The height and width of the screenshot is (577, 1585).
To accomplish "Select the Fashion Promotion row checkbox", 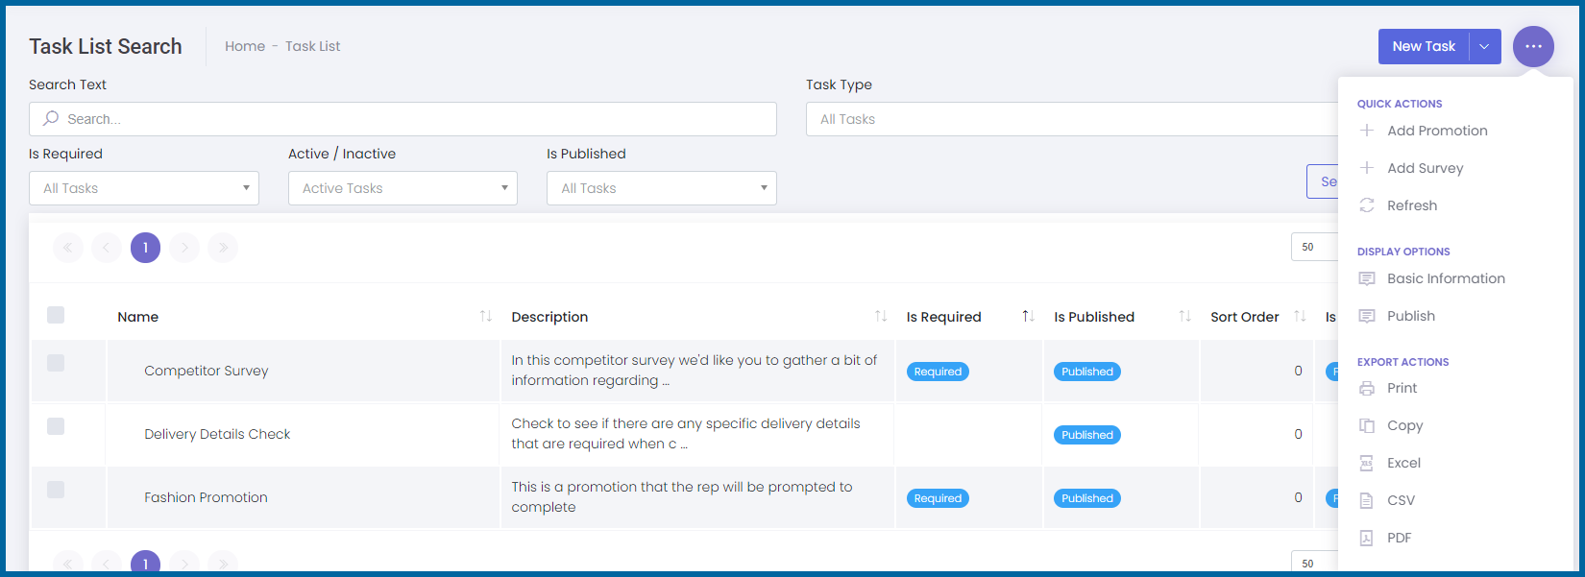I will pyautogui.click(x=56, y=490).
